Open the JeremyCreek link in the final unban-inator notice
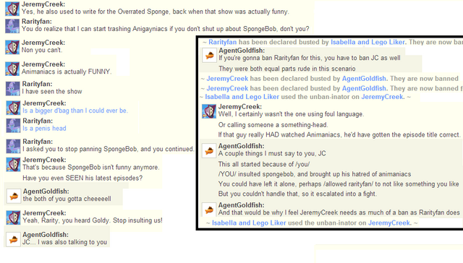463x263 pixels. pos(389,223)
